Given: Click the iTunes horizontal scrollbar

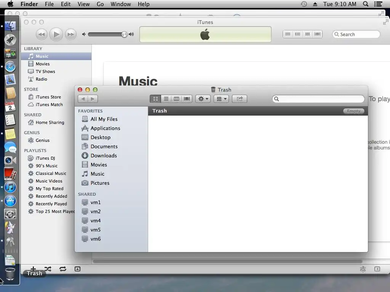Looking at the screenshot, I should point(227,262).
